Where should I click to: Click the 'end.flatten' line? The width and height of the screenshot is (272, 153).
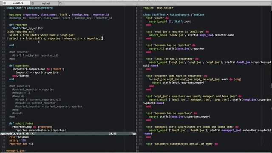pyautogui.click(x=20, y=76)
